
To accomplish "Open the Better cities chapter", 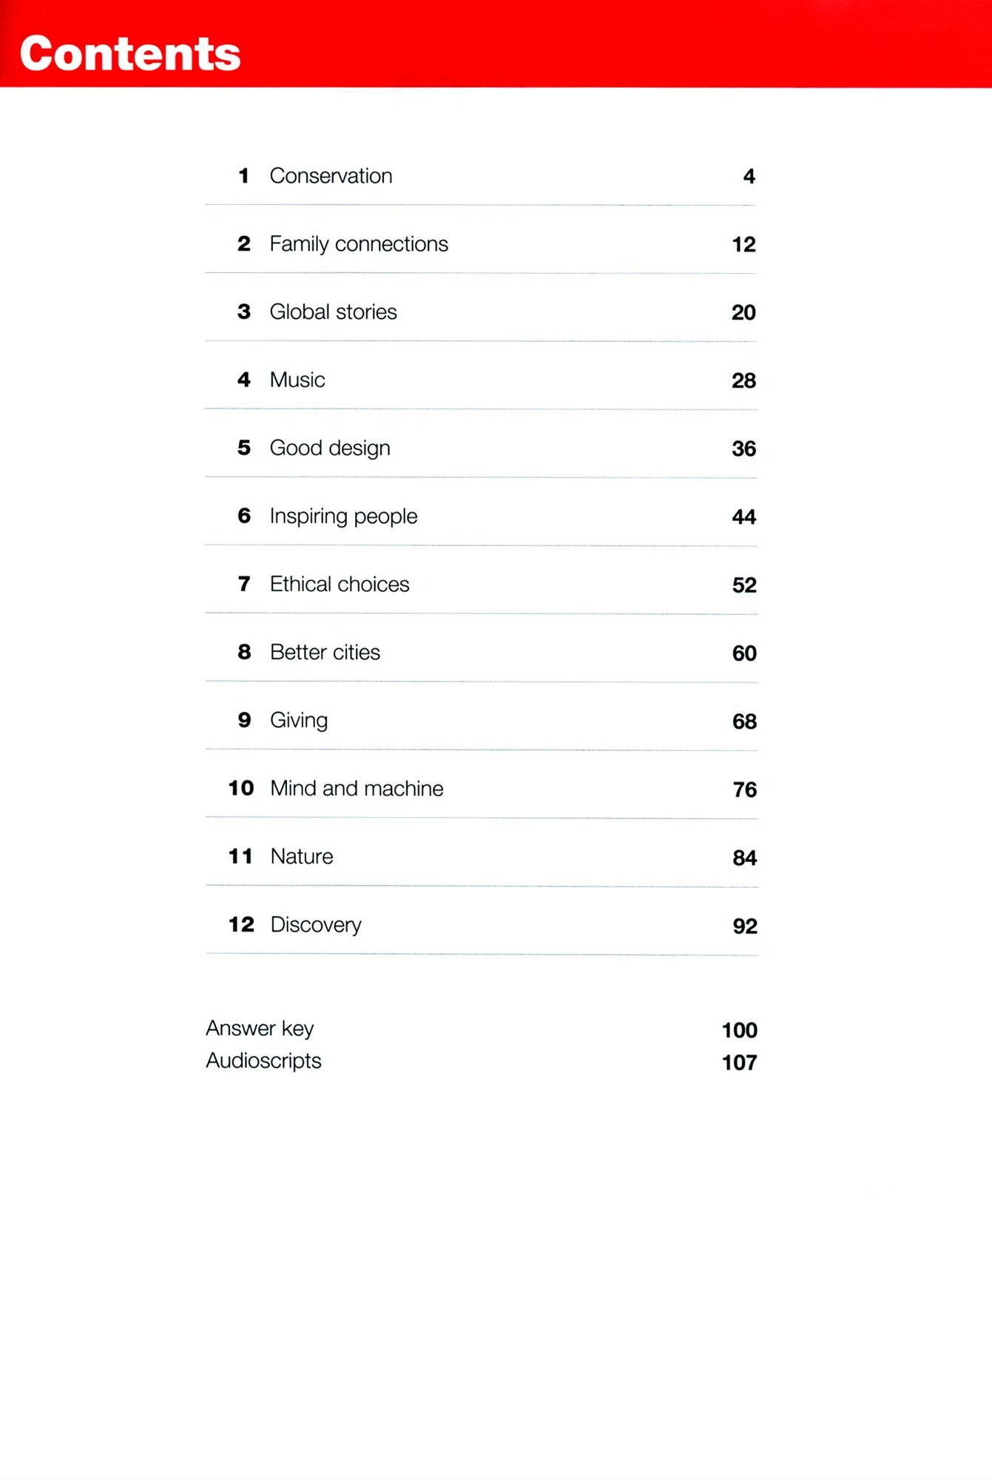I will click(325, 653).
